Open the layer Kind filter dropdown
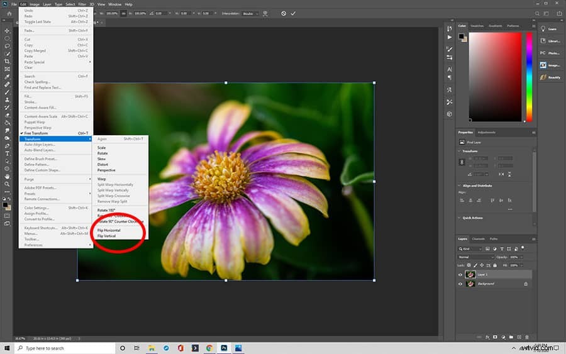566x354 pixels. pos(470,249)
